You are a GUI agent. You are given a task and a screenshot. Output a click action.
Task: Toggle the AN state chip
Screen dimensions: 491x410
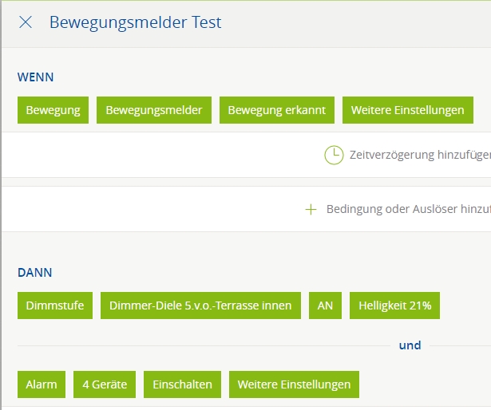click(325, 305)
